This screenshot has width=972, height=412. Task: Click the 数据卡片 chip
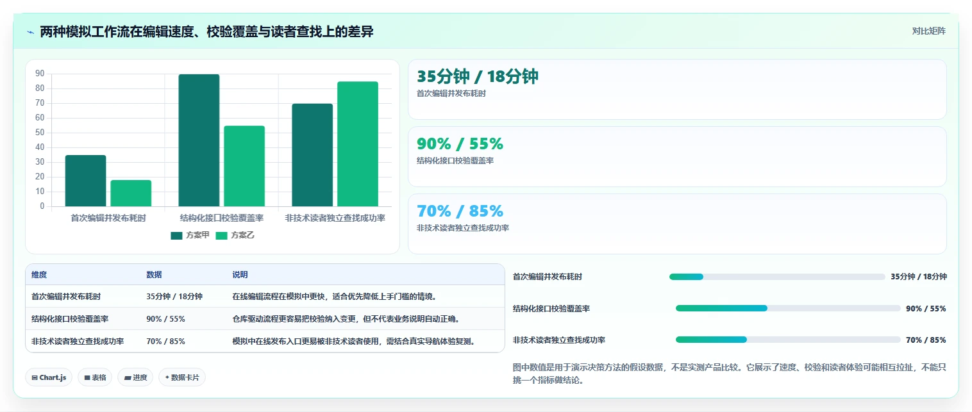tap(182, 377)
